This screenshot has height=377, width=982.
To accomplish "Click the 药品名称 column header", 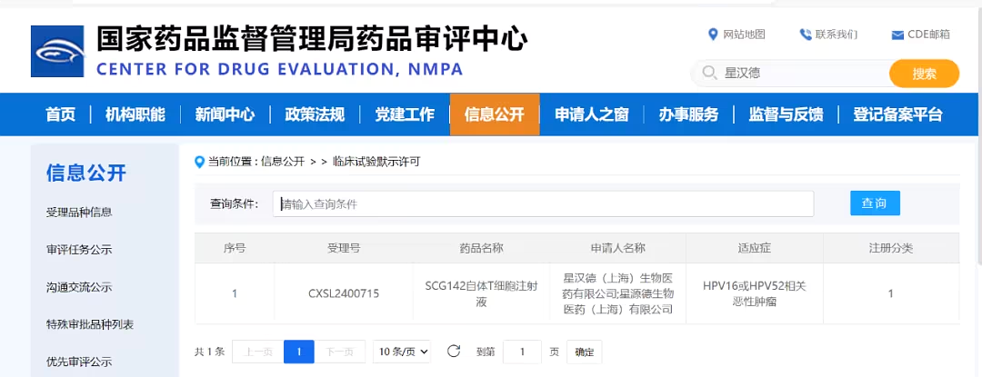I will point(481,248).
